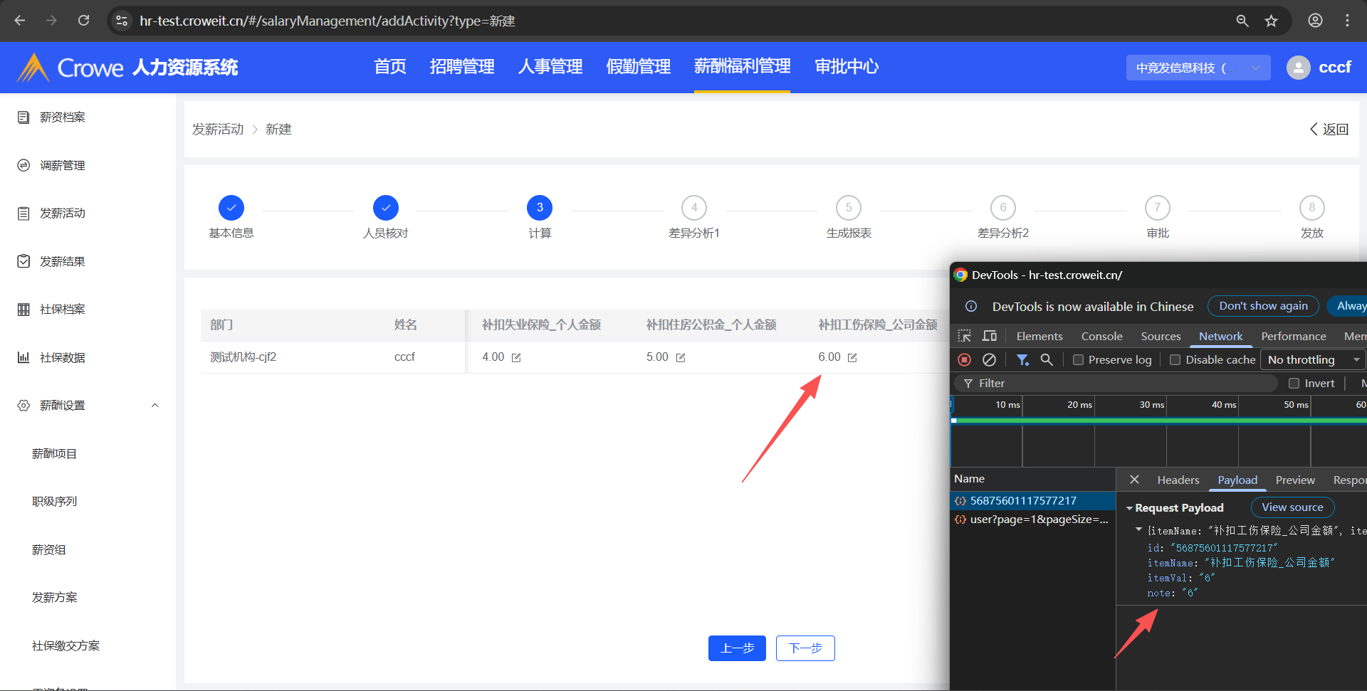Image resolution: width=1367 pixels, height=691 pixels.
Task: Switch to the Headers tab
Action: (x=1178, y=480)
